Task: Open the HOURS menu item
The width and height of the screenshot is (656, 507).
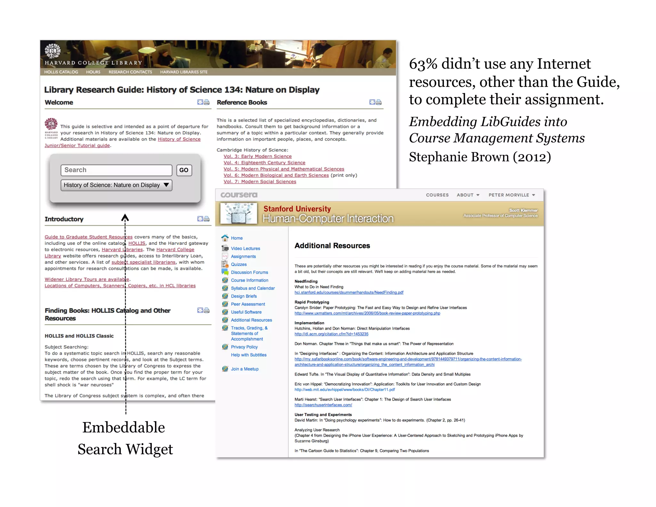Action: [x=93, y=72]
